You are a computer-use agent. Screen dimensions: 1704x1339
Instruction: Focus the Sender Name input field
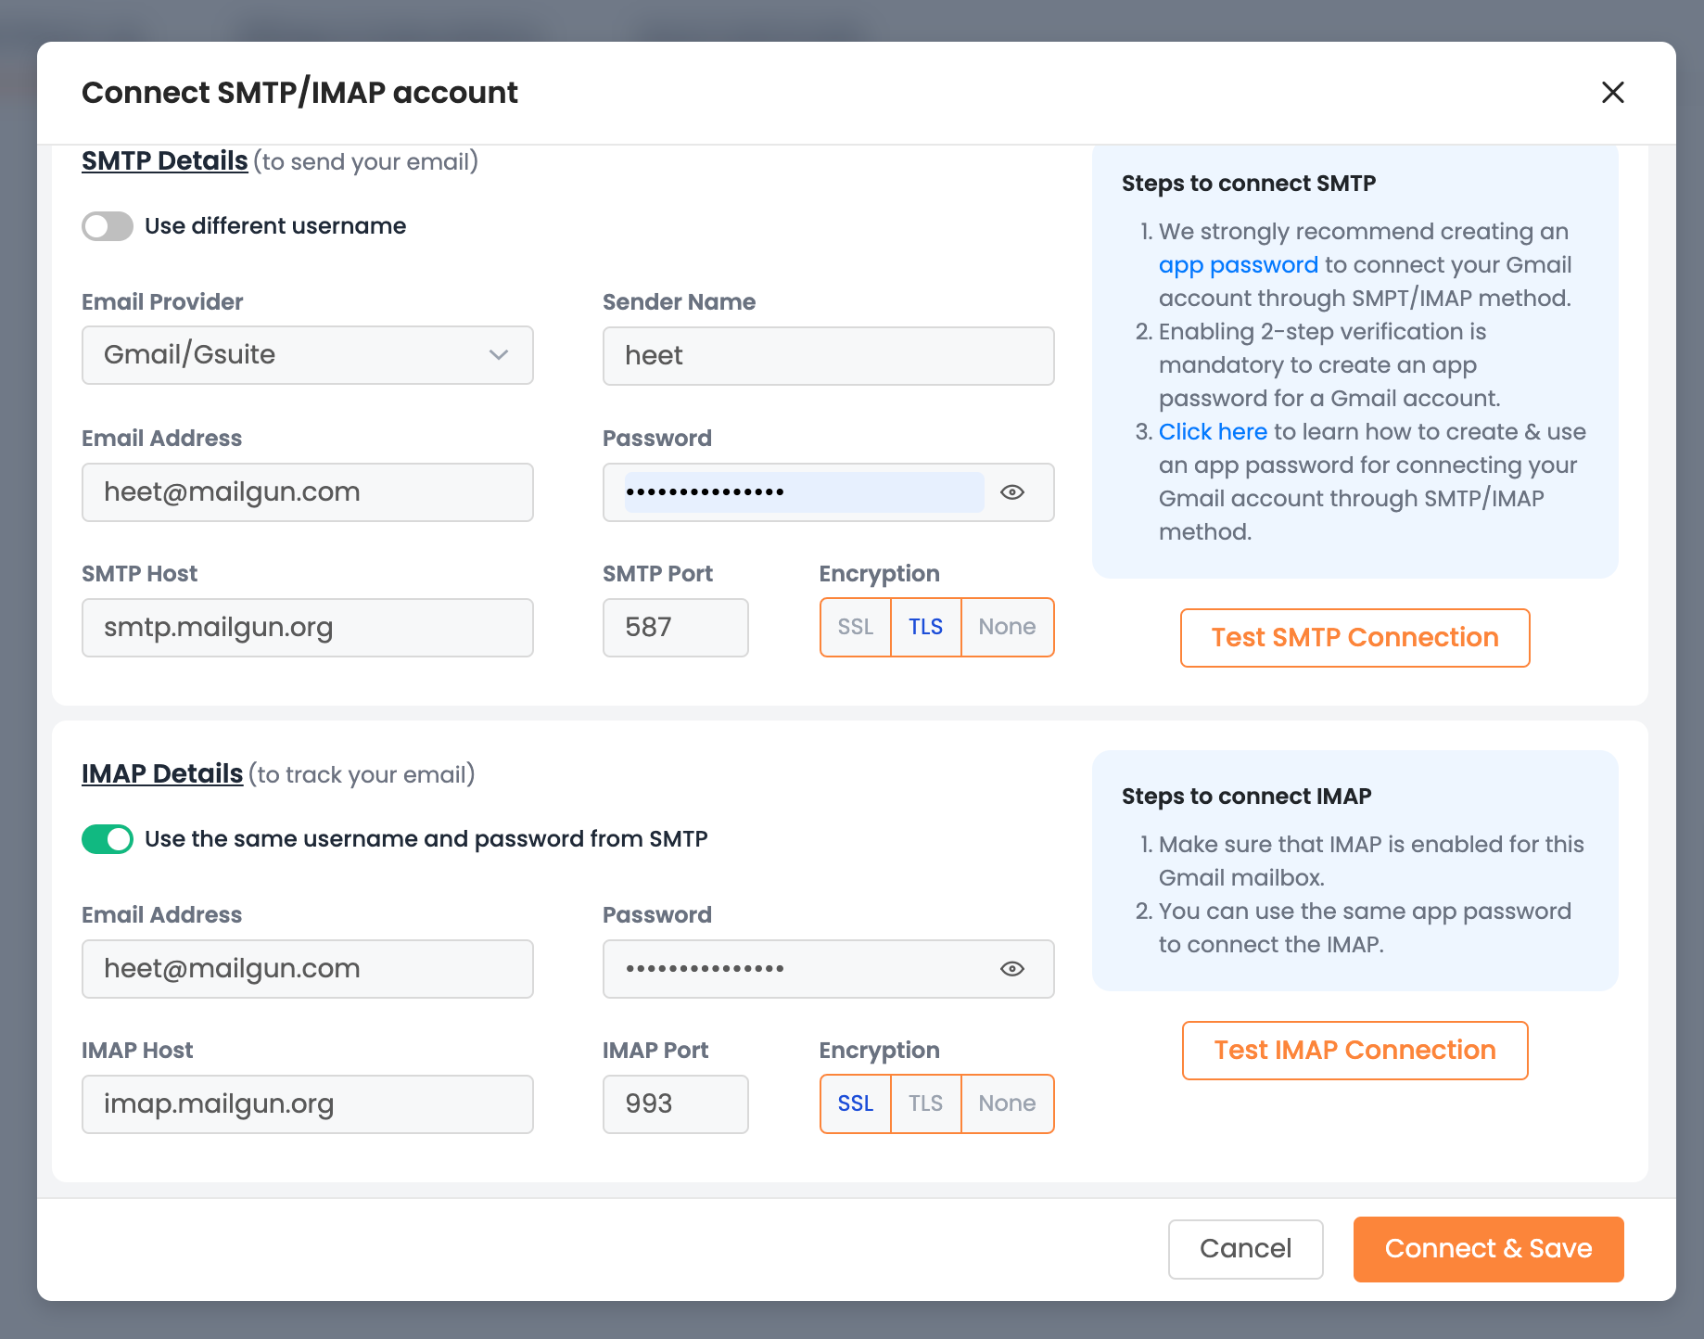(828, 356)
